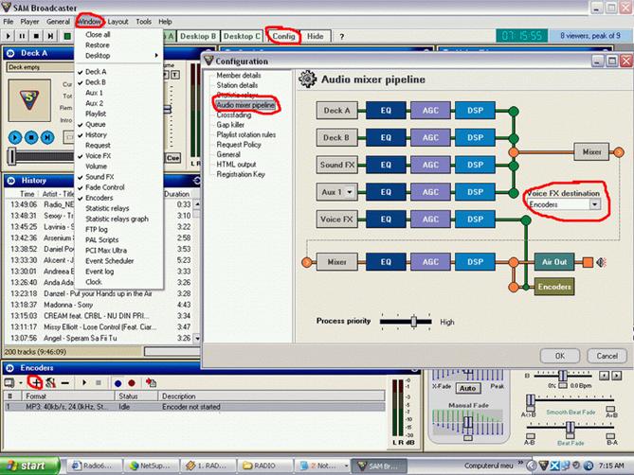
Task: Expand the Aux 1 source dropdown
Action: click(347, 191)
